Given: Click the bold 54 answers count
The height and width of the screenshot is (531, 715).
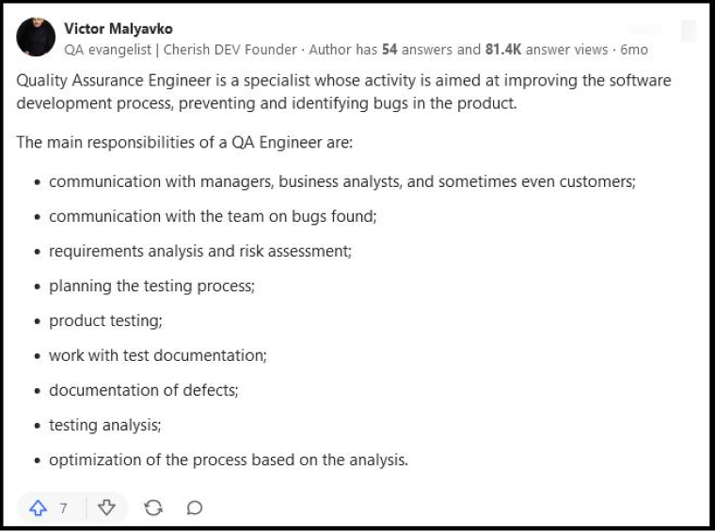Looking at the screenshot, I should 389,49.
